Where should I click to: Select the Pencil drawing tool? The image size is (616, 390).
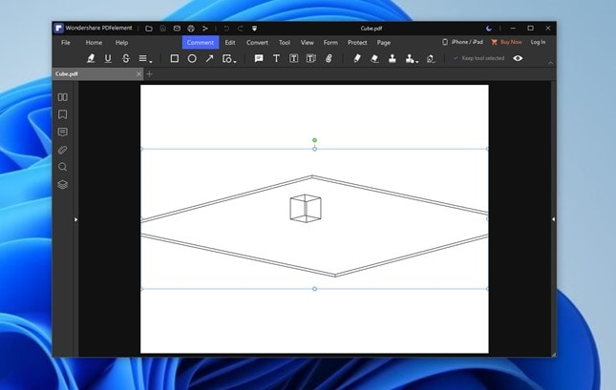(x=357, y=58)
